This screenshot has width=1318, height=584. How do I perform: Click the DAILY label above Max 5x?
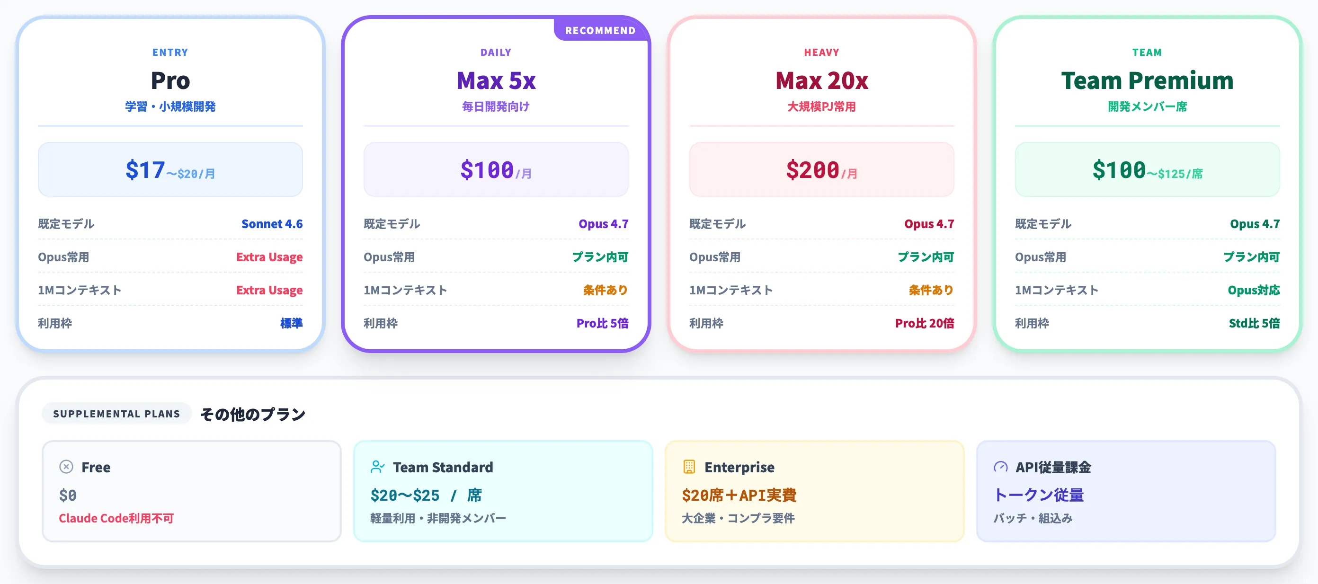pos(496,52)
